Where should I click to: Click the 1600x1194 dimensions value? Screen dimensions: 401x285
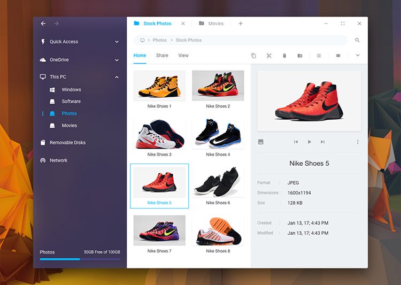click(x=299, y=193)
